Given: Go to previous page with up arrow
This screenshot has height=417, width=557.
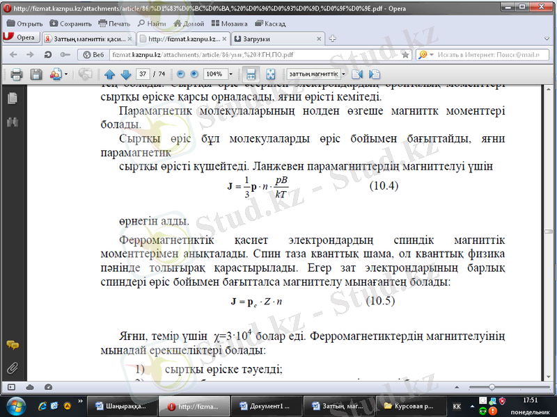Looking at the screenshot, I should (x=109, y=74).
